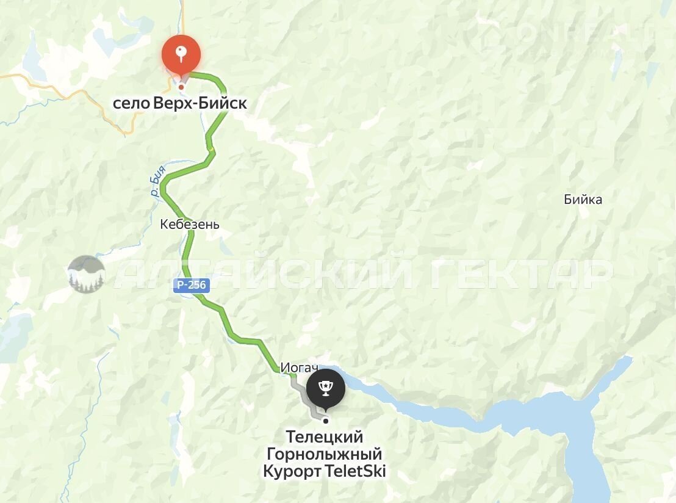Open the село Верх-Бийск place label
The width and height of the screenshot is (676, 503).
(x=180, y=104)
